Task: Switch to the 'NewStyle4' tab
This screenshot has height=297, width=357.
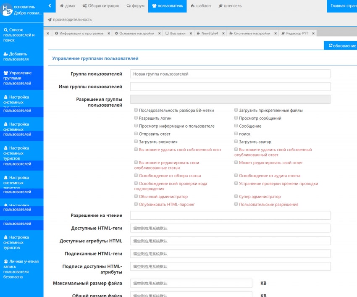Action: point(207,33)
